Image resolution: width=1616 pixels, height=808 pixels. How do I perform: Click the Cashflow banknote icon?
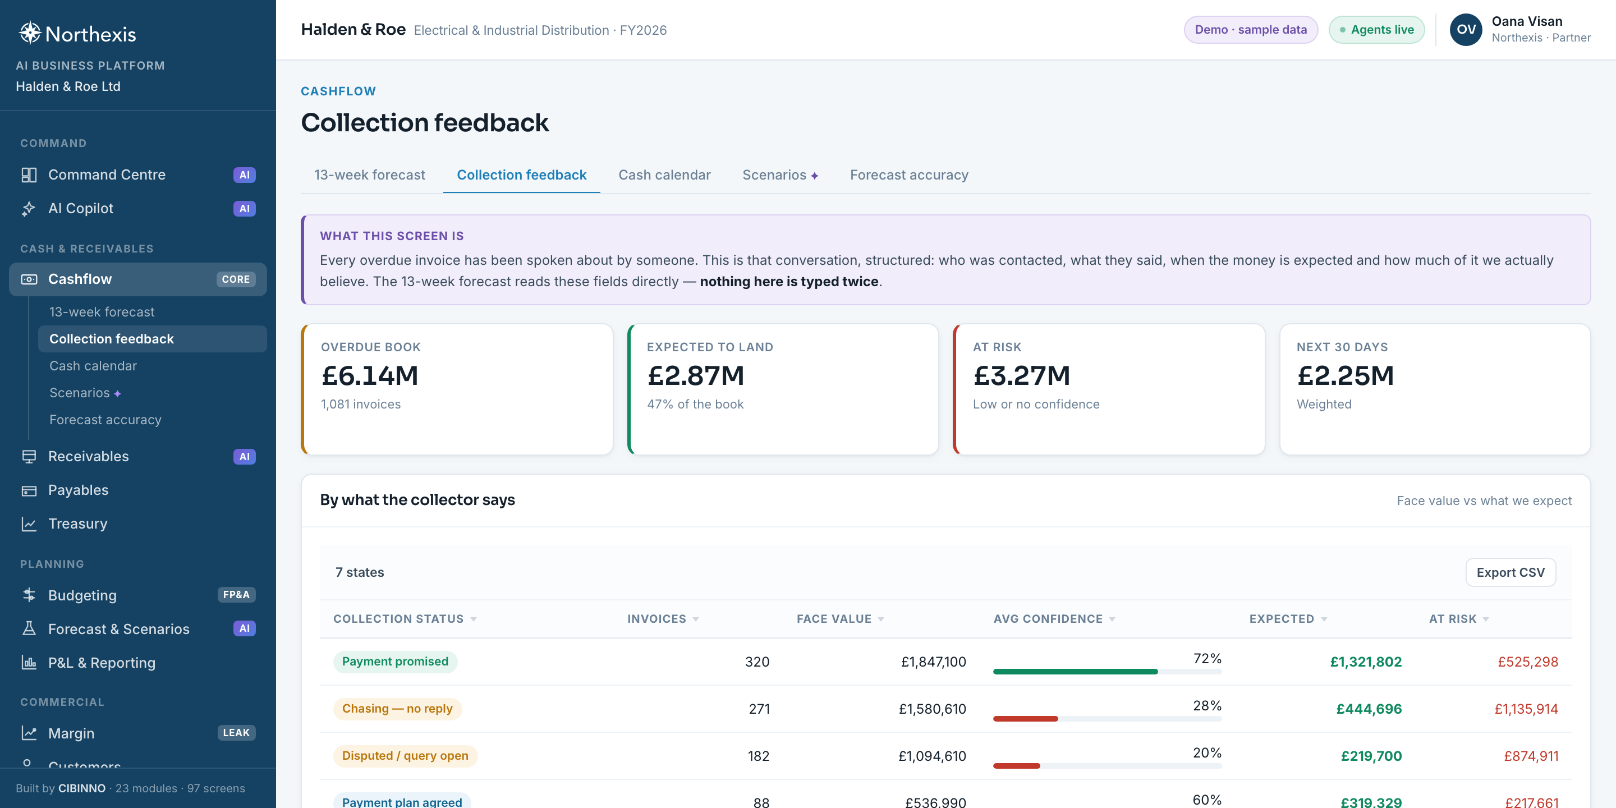click(x=29, y=279)
